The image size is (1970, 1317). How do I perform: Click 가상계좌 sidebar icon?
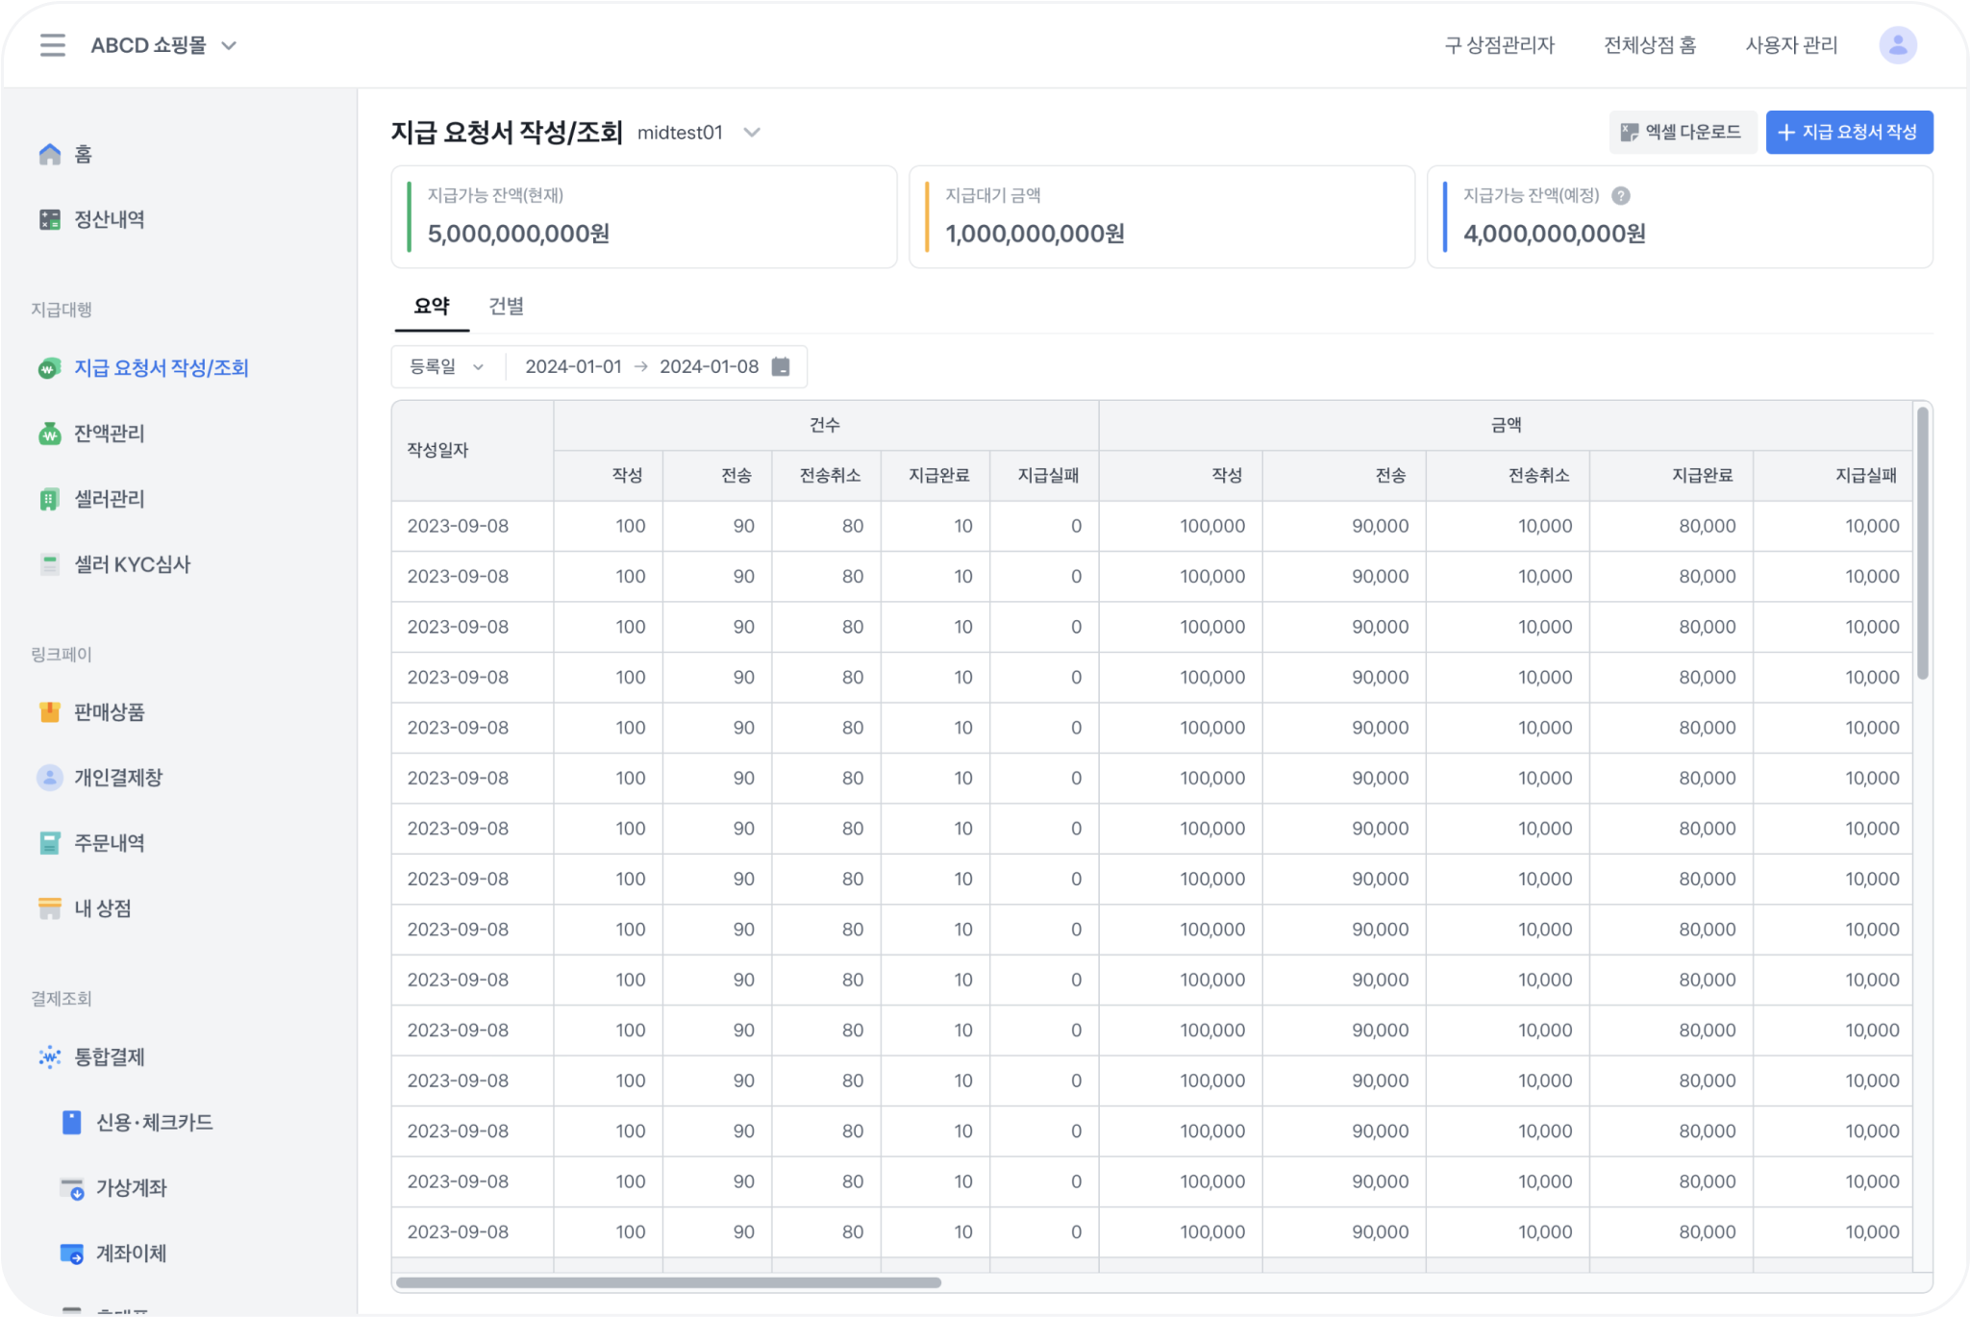pyautogui.click(x=72, y=1188)
